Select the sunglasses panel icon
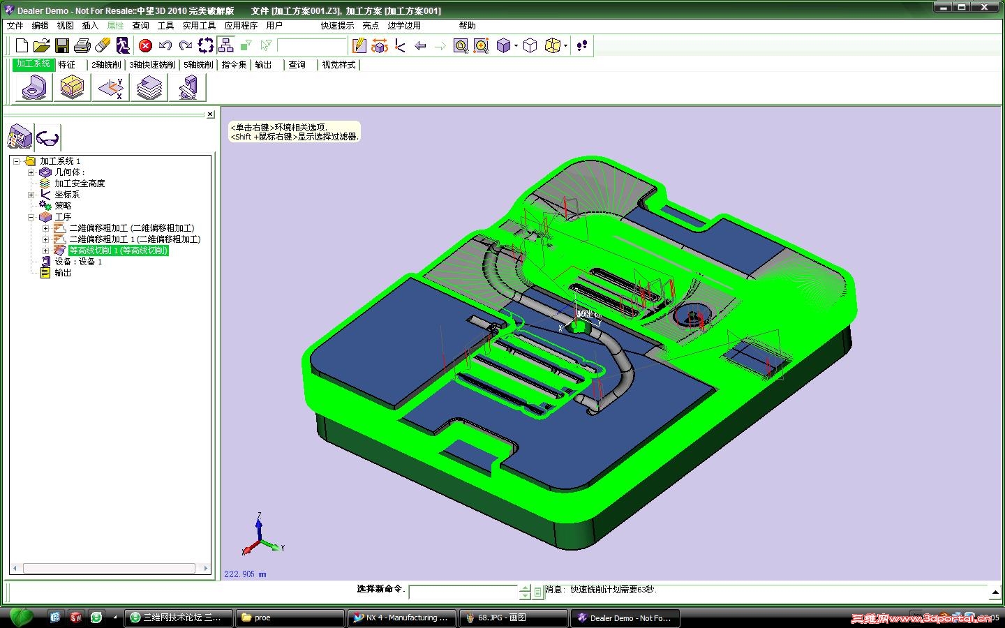The height and width of the screenshot is (628, 1005). 47,137
